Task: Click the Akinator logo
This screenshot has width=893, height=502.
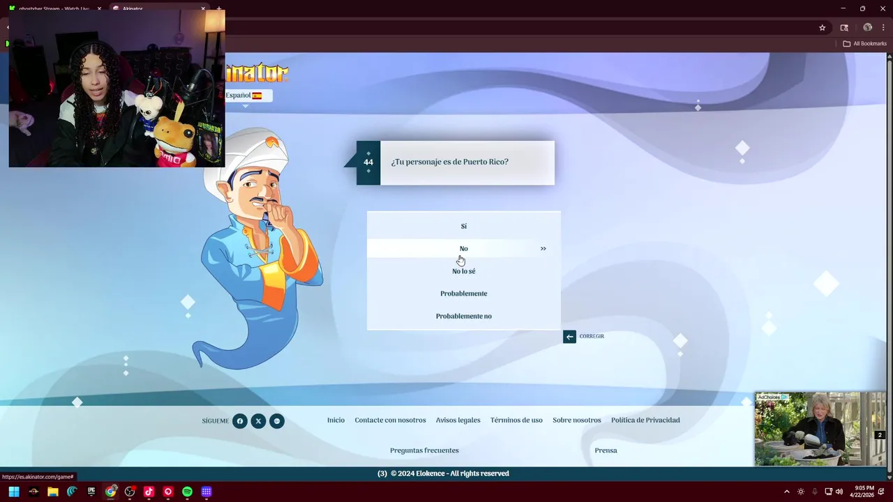Action: 257,73
